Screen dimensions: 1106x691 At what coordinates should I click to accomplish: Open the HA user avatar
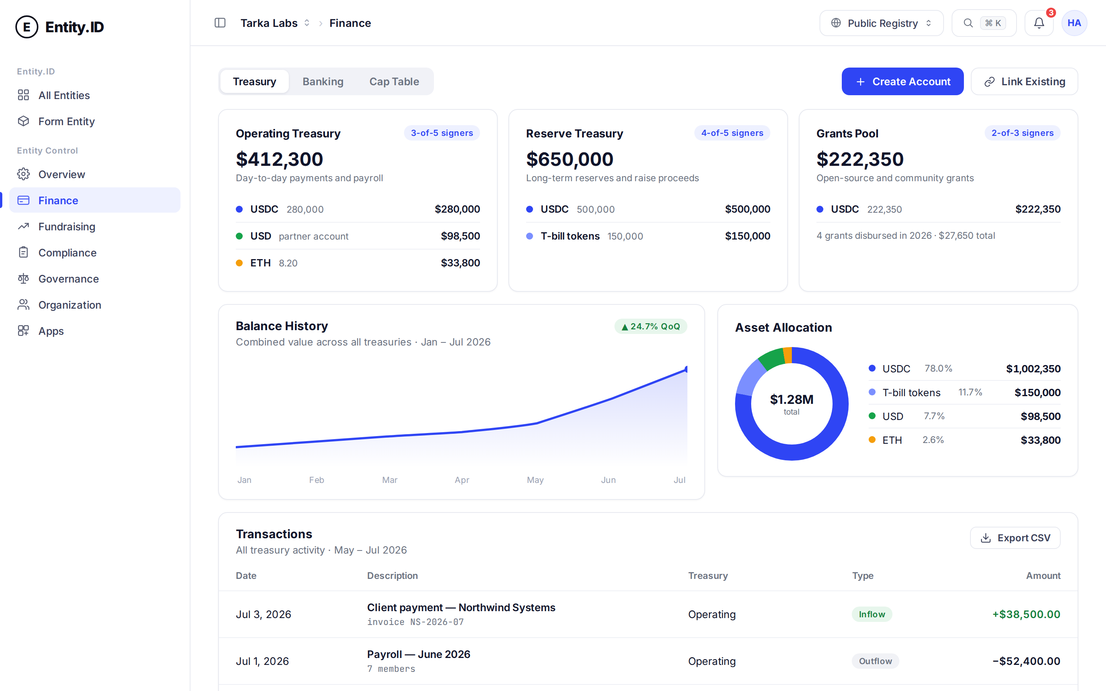1074,23
